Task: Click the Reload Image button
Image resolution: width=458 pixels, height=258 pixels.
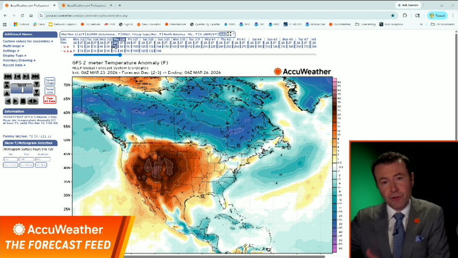Action: [50, 81]
